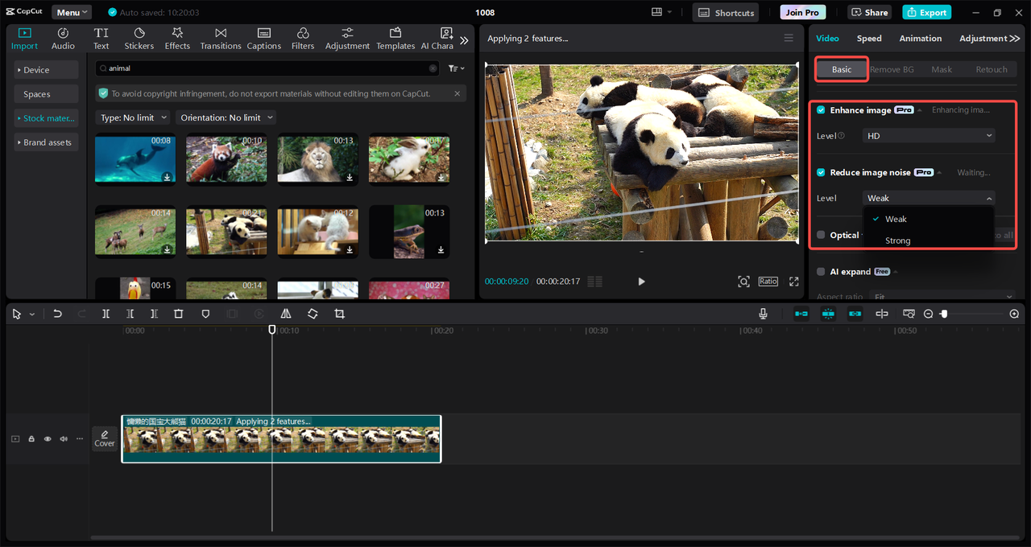Screen dimensions: 1031x547
Task: Enable the AI expand checkbox
Action: (821, 272)
